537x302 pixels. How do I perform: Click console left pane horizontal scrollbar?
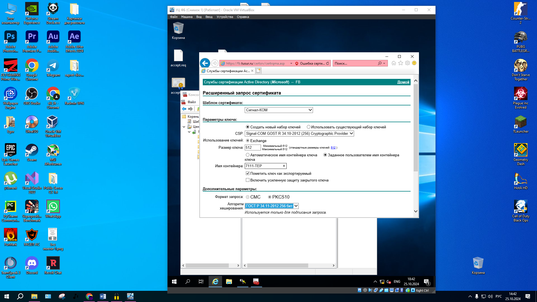[x=207, y=265]
